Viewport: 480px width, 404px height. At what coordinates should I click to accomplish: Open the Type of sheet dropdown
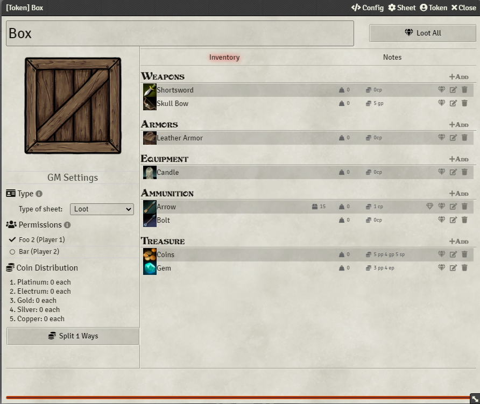(x=102, y=209)
